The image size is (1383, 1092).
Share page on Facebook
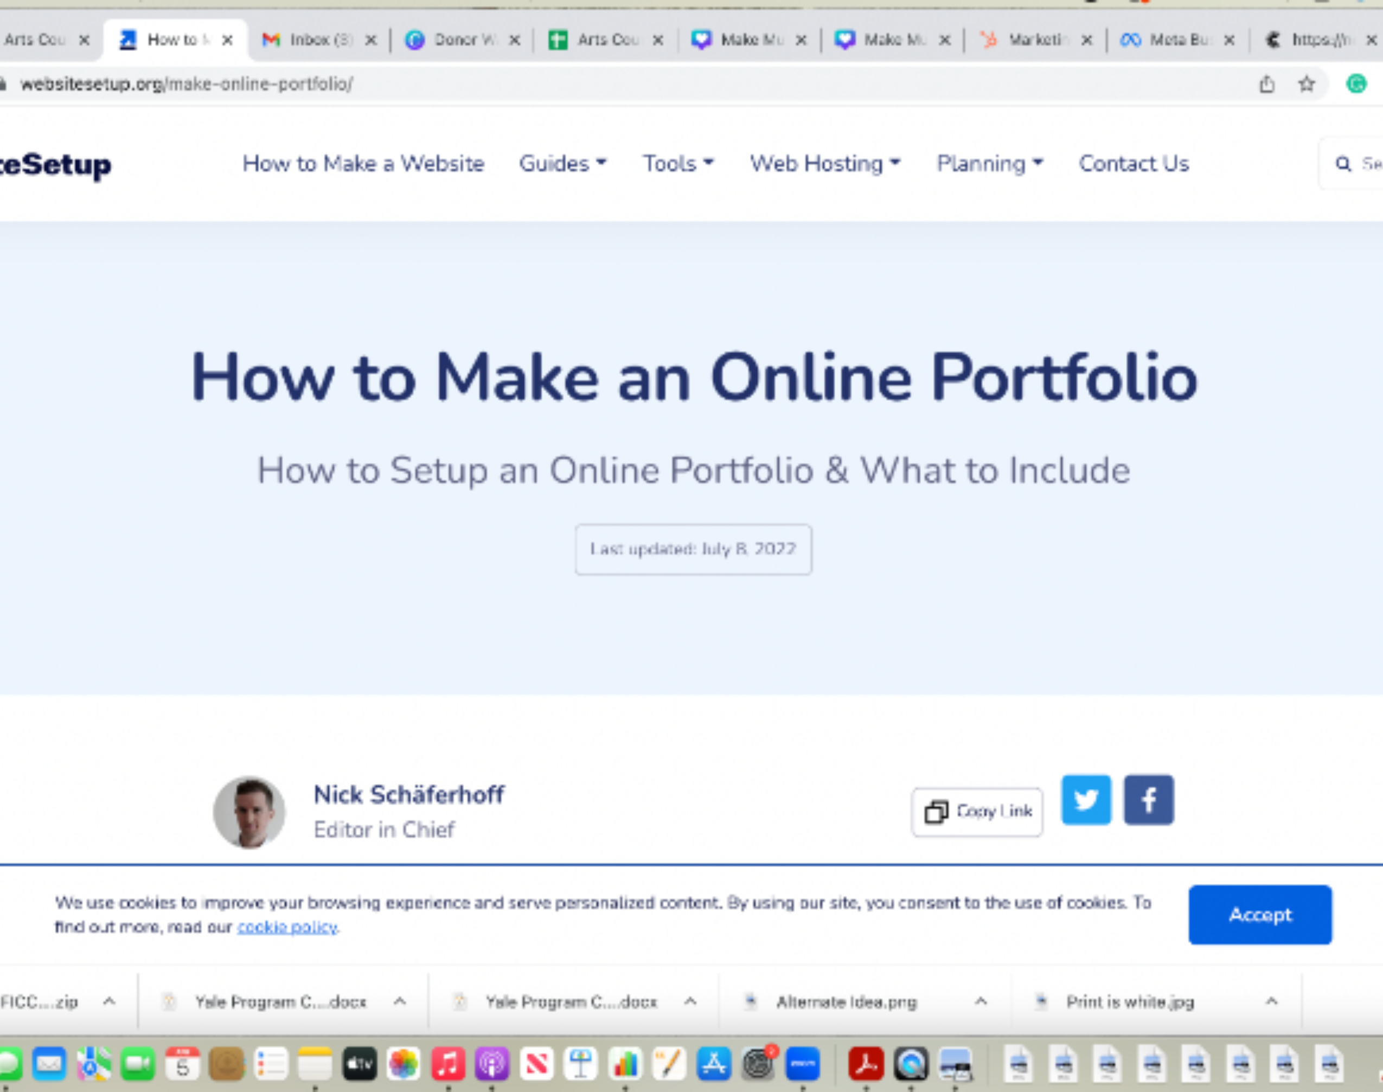pyautogui.click(x=1148, y=800)
